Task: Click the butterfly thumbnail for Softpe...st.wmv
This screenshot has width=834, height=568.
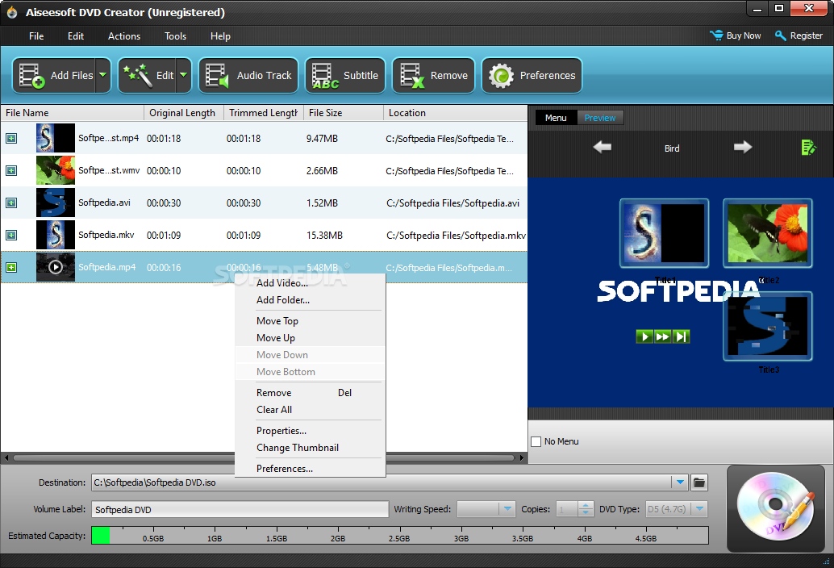Action: (x=56, y=170)
